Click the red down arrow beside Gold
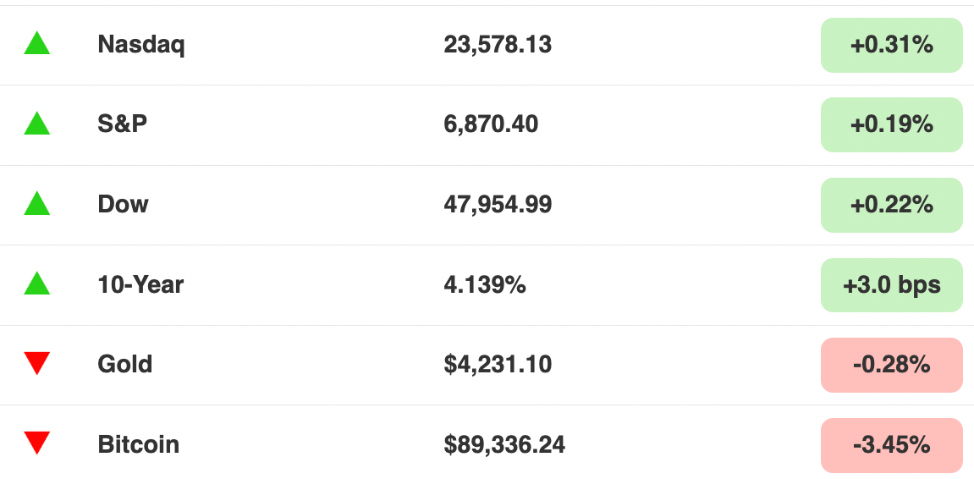This screenshot has width=974, height=479. (36, 363)
